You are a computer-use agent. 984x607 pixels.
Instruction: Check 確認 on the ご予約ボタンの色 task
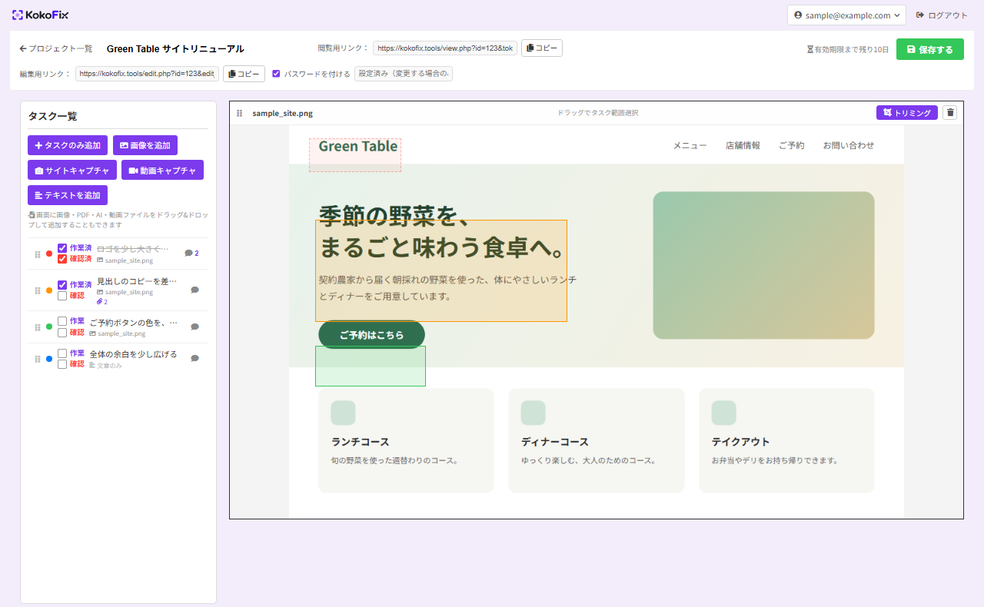coord(62,333)
